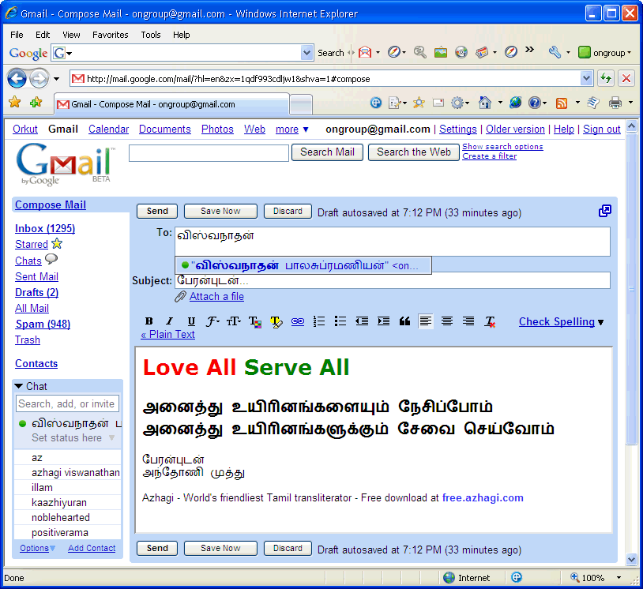
Task: Toggle underline formatting in compose toolbar
Action: [191, 321]
